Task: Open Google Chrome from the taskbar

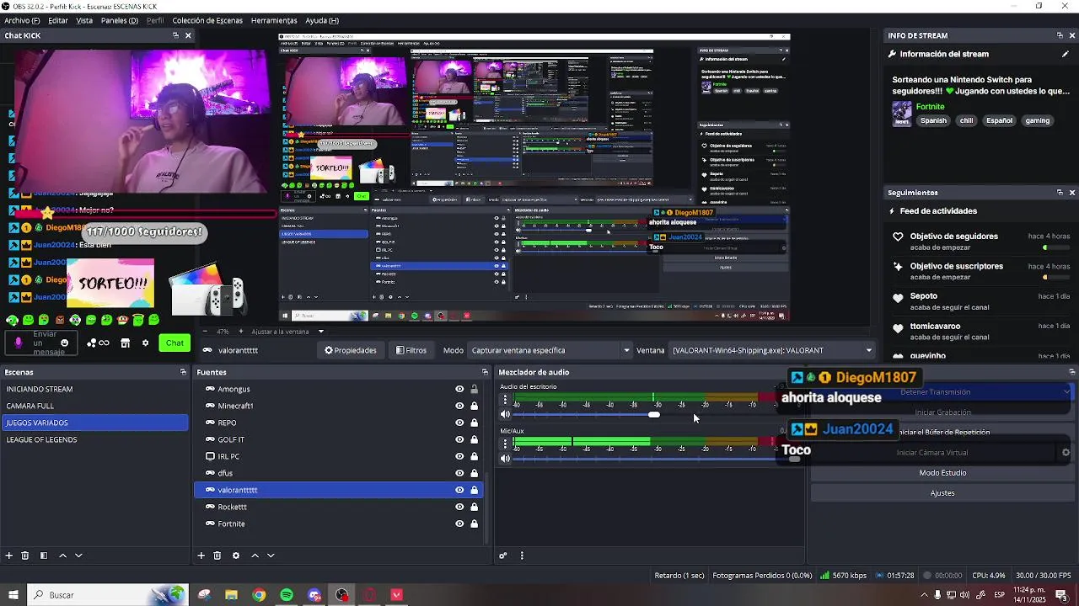Action: [x=259, y=595]
